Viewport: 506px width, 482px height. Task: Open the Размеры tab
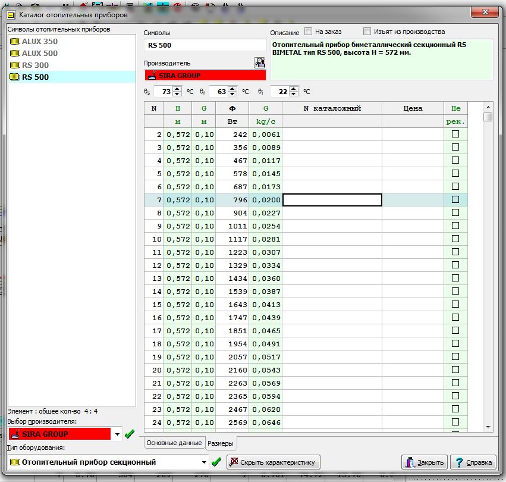pos(221,443)
